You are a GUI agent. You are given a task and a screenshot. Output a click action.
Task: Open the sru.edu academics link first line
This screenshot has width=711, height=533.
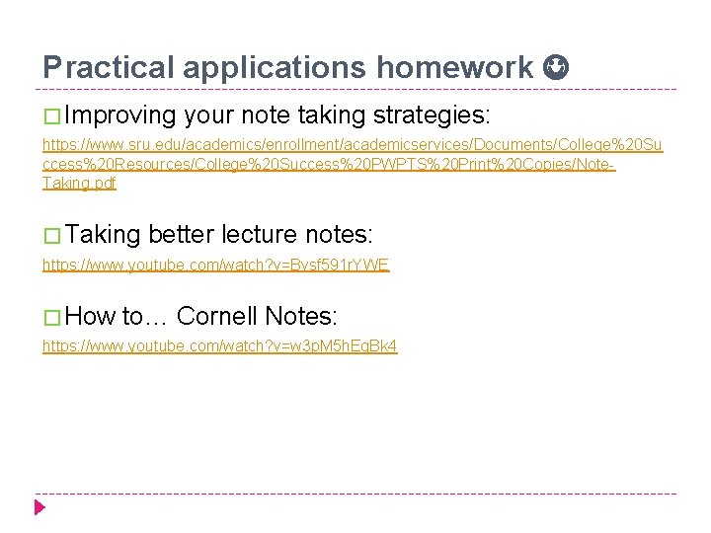point(353,145)
